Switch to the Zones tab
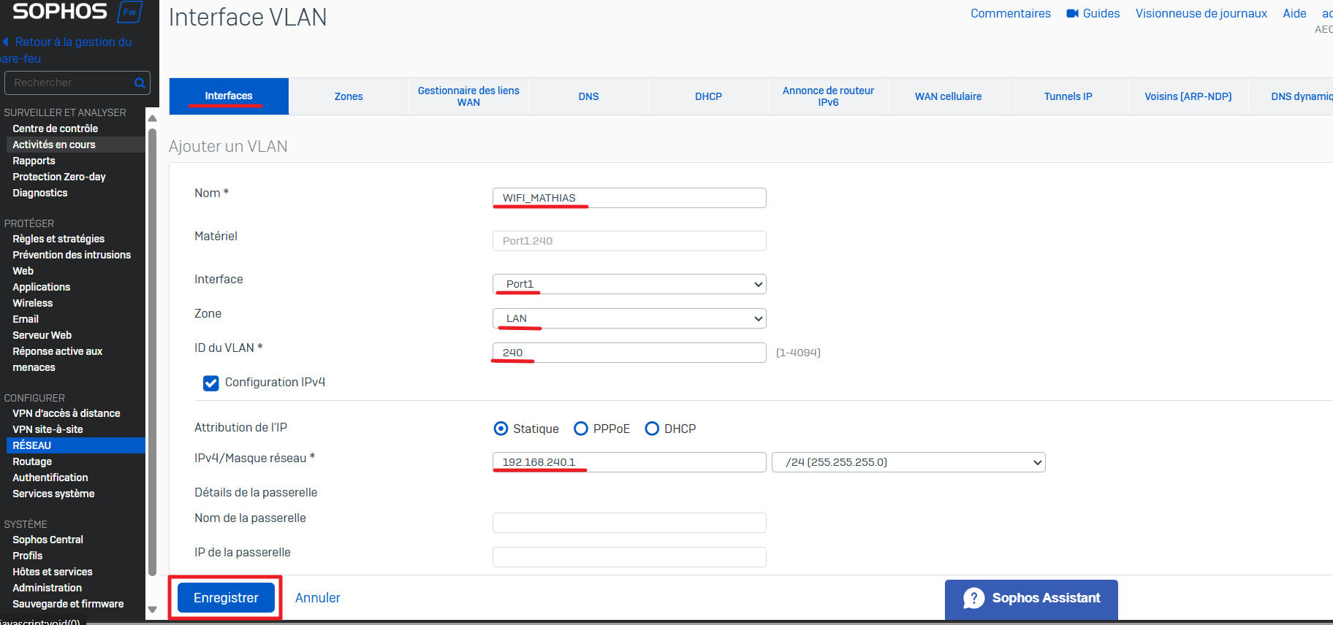1333x625 pixels. [x=349, y=96]
